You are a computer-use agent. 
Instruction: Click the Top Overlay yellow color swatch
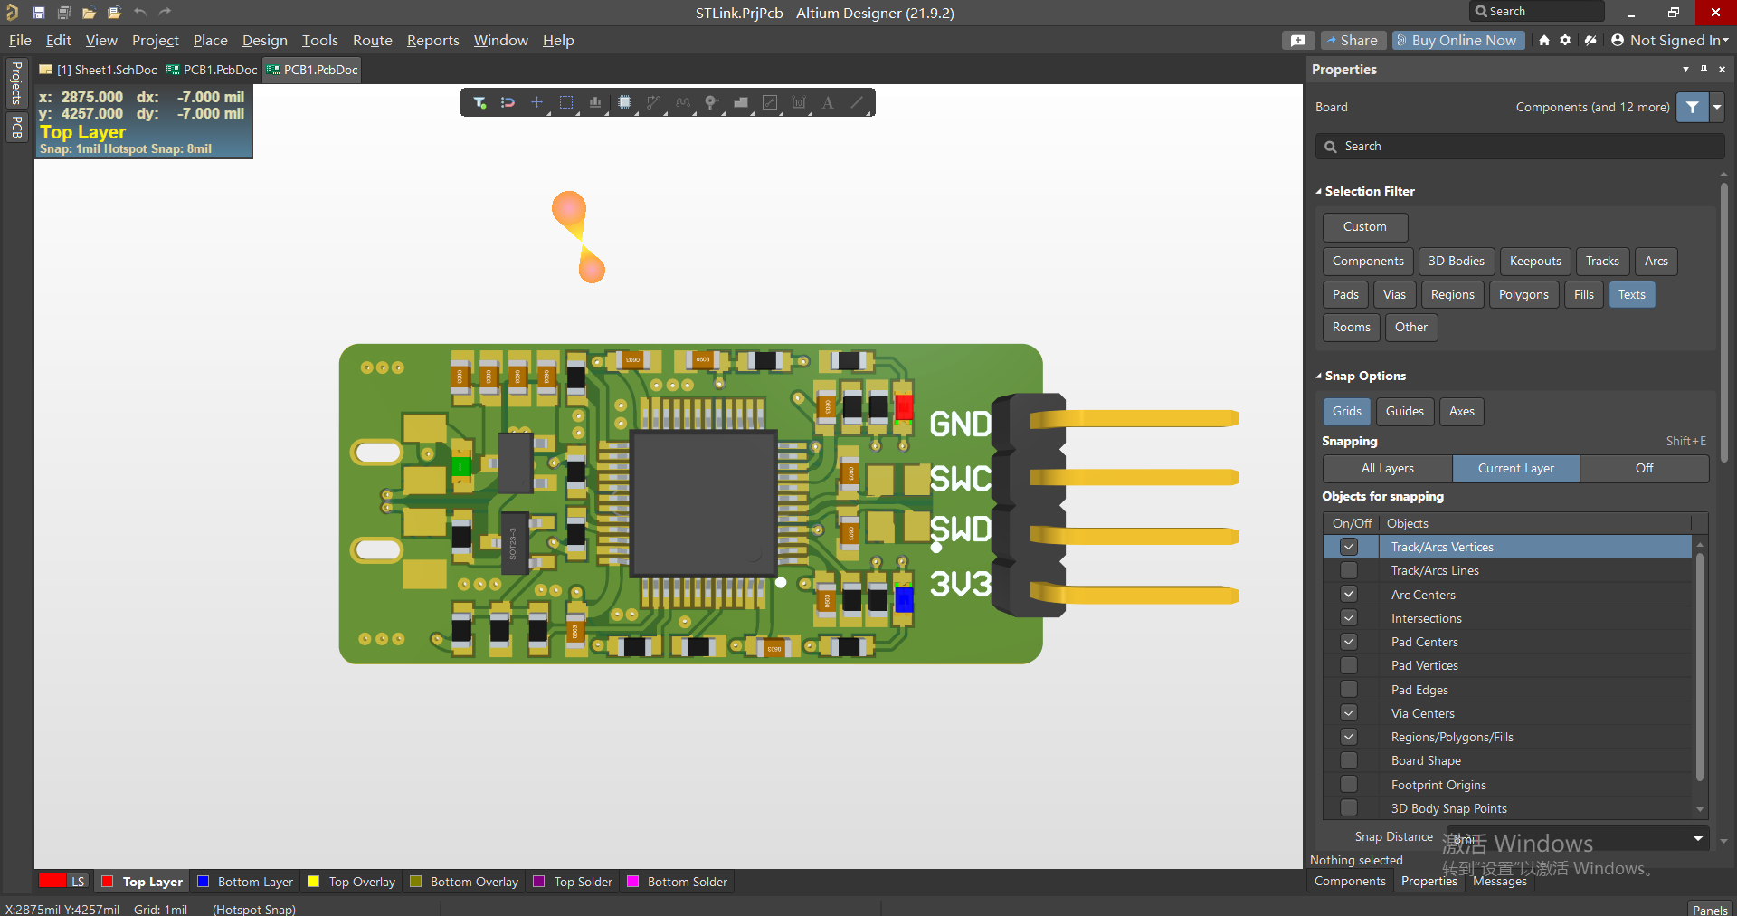tap(314, 882)
